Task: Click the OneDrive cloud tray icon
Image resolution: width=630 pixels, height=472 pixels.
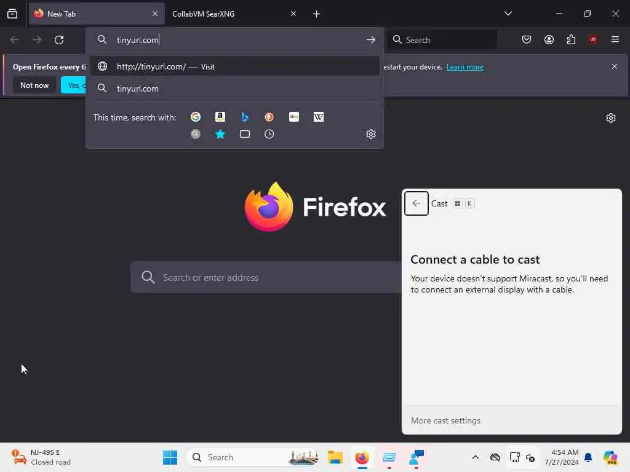Action: tap(495, 457)
